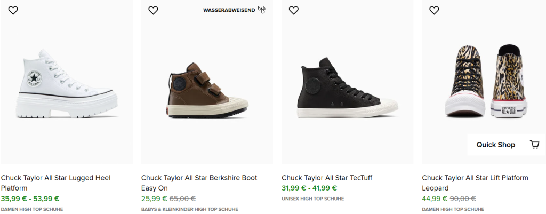Toggle wishlist heart on the TecTuff shoe

tap(294, 10)
